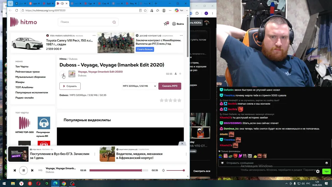Open the browser profile avatar

[x=164, y=10]
